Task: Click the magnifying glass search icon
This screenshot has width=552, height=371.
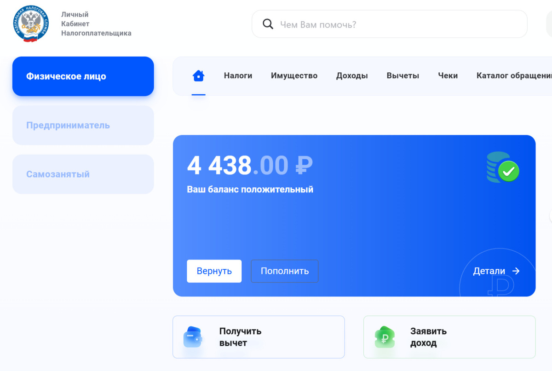Action: [268, 24]
